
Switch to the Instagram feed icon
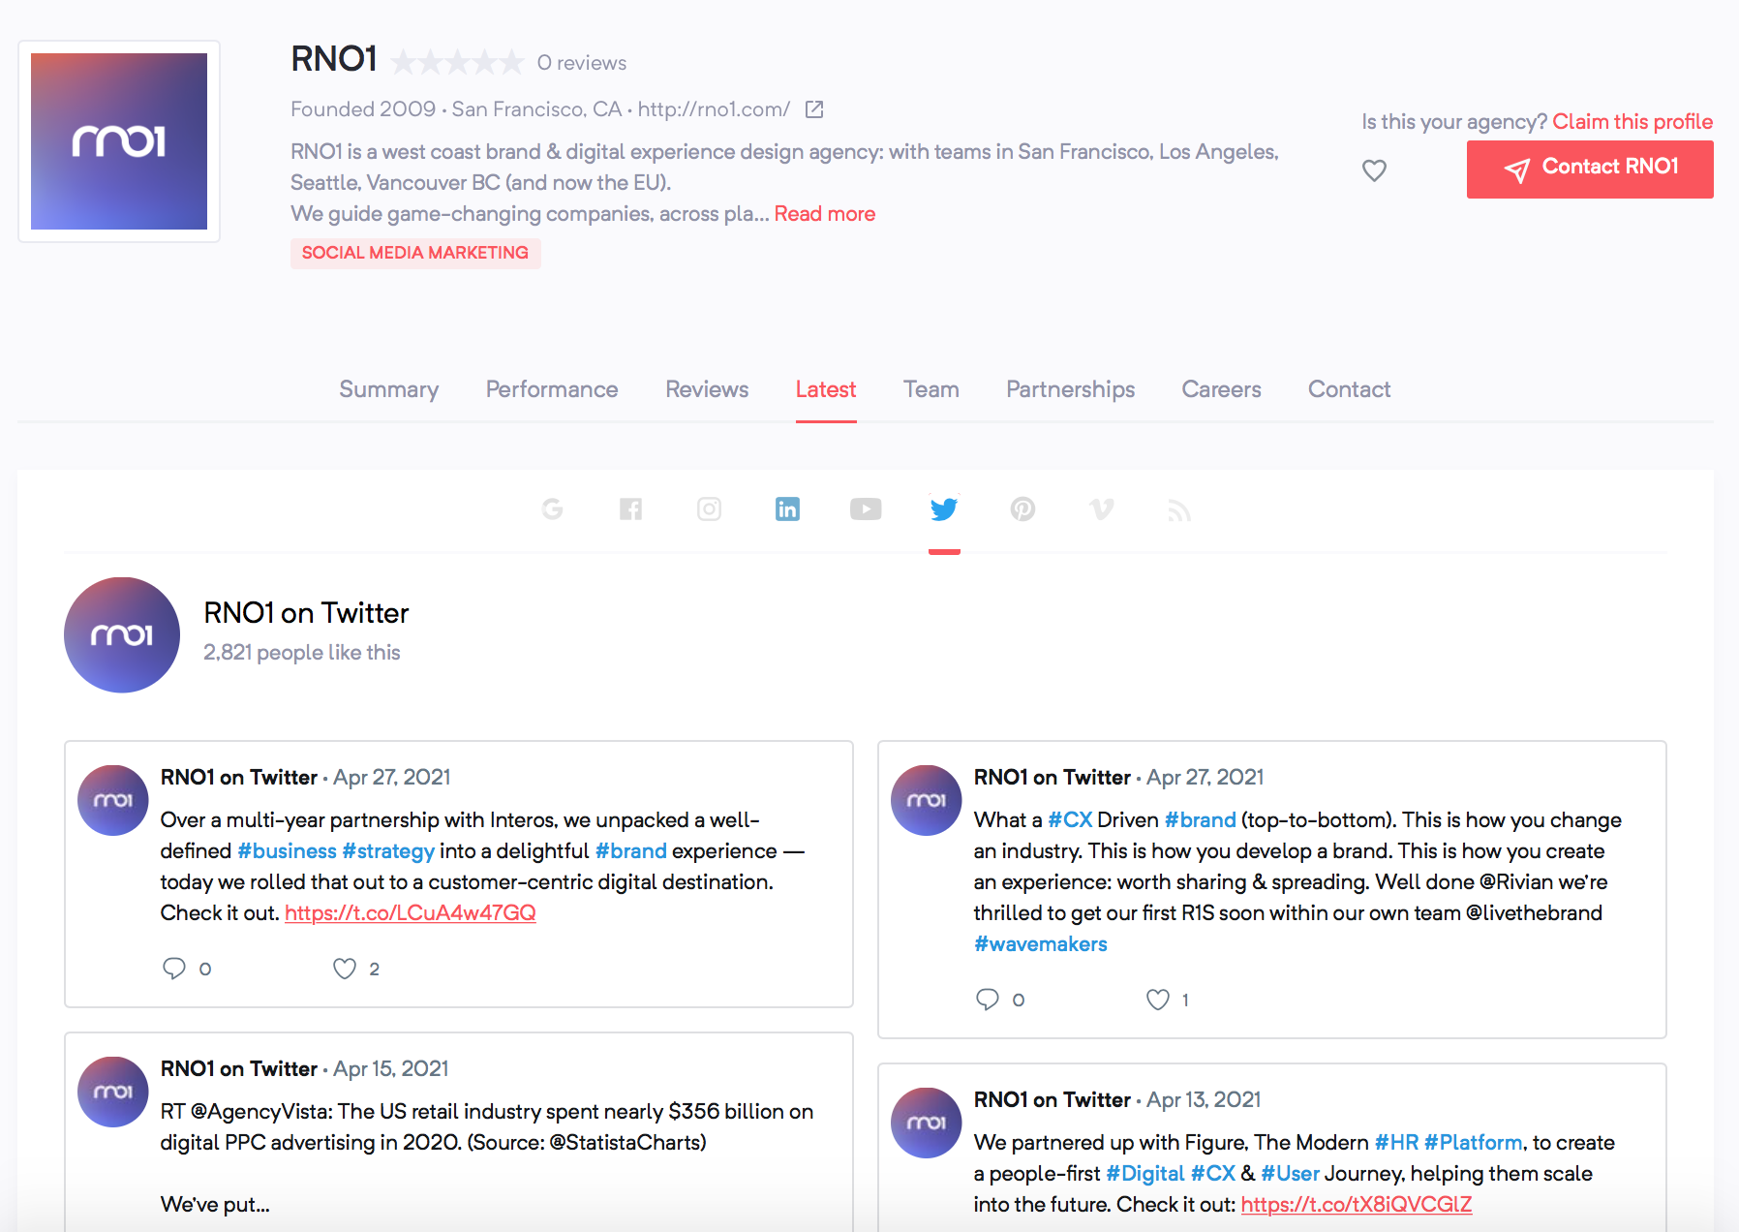(709, 509)
